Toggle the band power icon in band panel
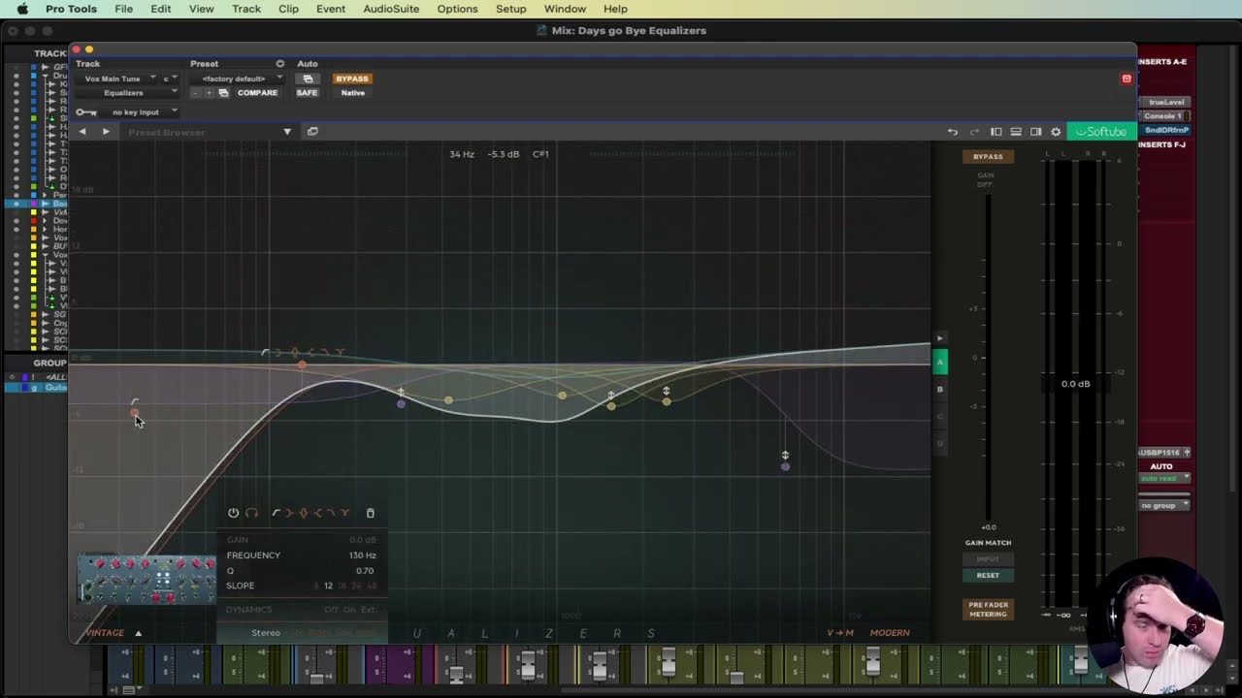The image size is (1242, 698). point(233,513)
